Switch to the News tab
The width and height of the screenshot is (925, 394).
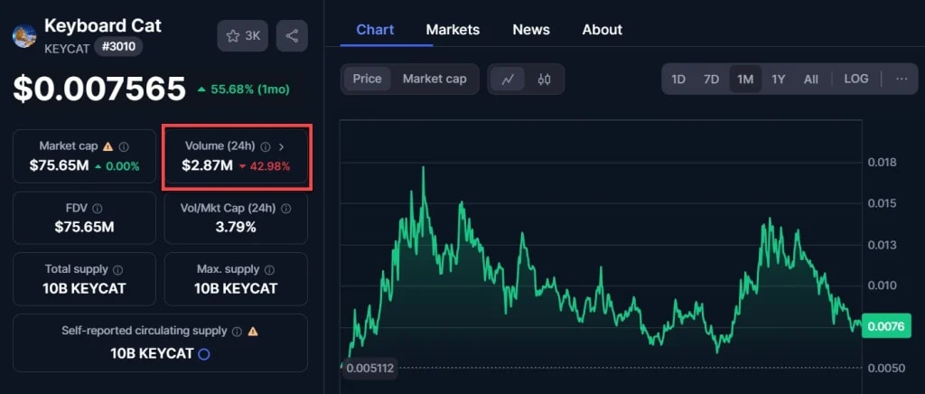coord(531,30)
